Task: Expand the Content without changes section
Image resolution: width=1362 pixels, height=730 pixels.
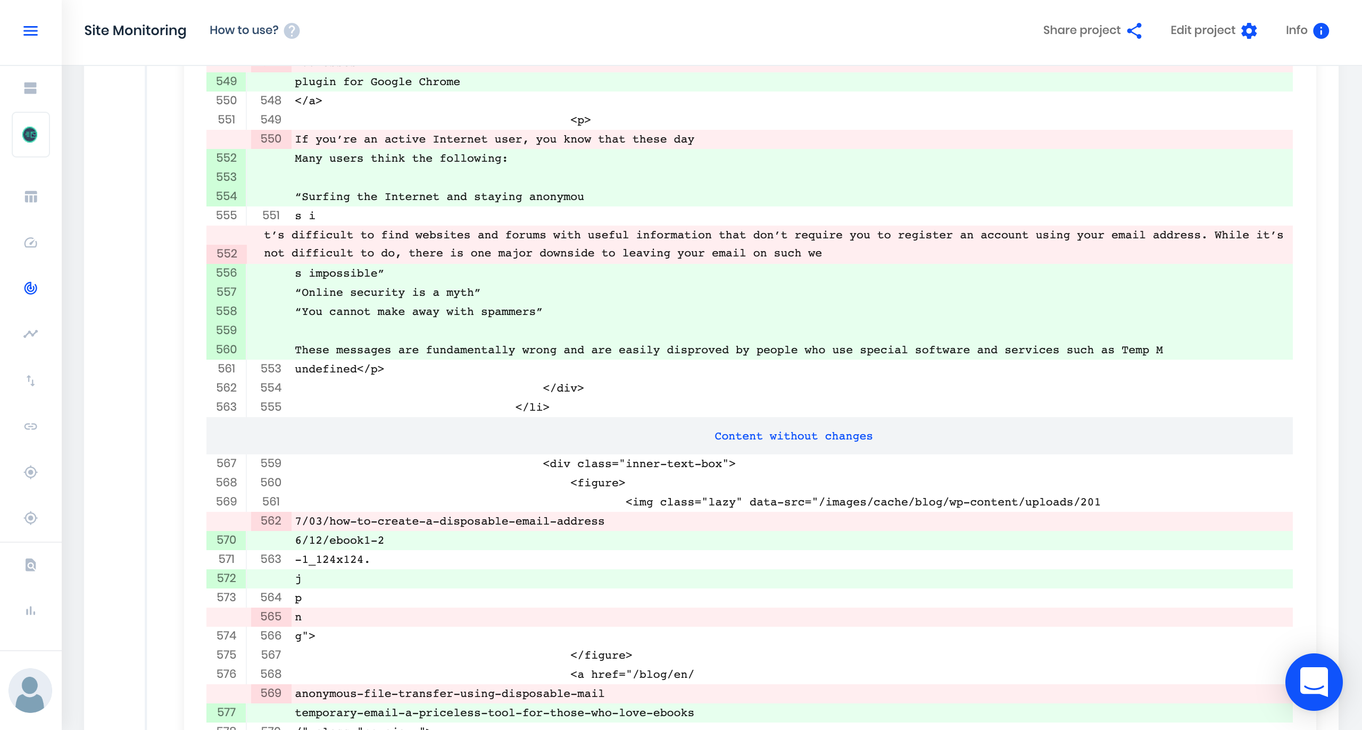Action: coord(793,436)
